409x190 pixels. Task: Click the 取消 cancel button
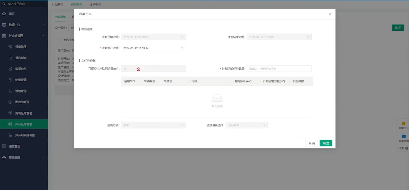click(312, 143)
